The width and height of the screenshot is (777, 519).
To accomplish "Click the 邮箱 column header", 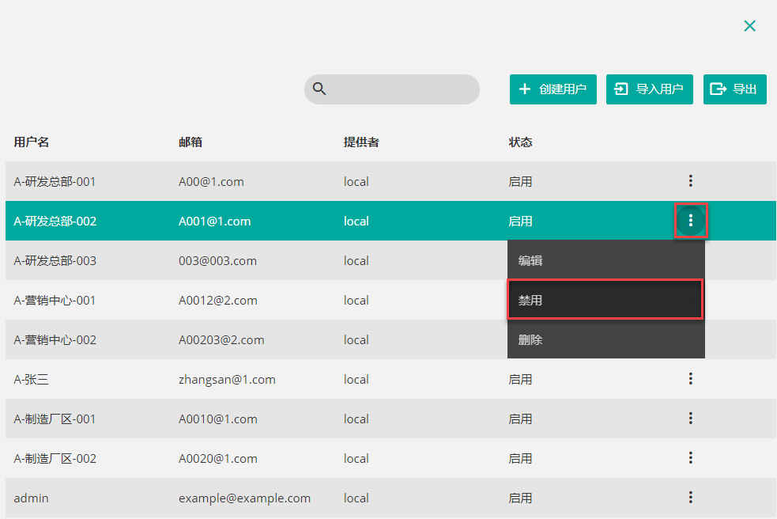I will [x=190, y=142].
